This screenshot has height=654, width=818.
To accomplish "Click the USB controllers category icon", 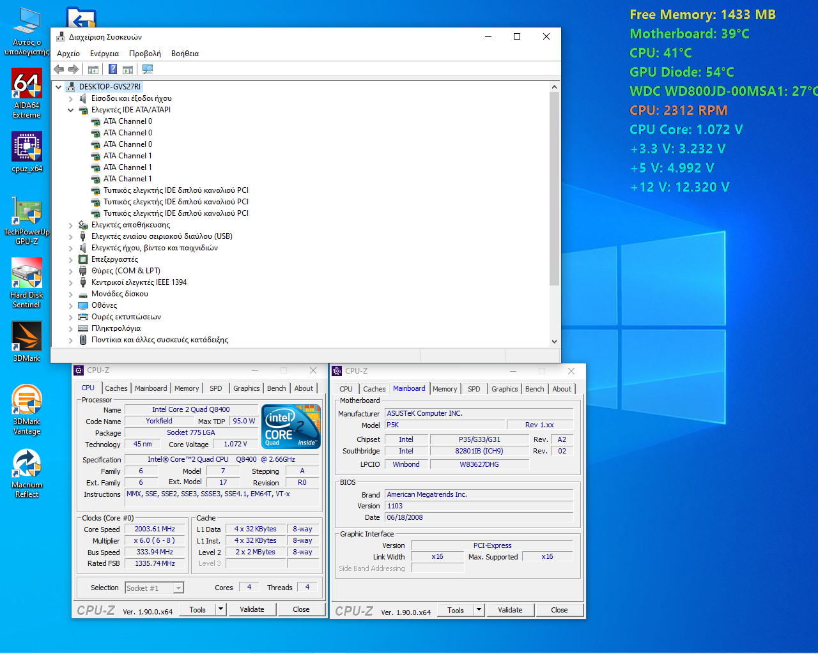I will [83, 236].
